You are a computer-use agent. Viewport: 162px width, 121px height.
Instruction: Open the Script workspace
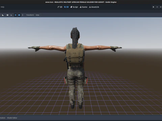(x=74, y=7)
